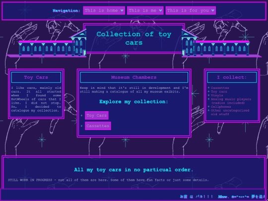268x201 pixels.
Task: Open the 'This is for you' dropdown
Action: coord(191,10)
